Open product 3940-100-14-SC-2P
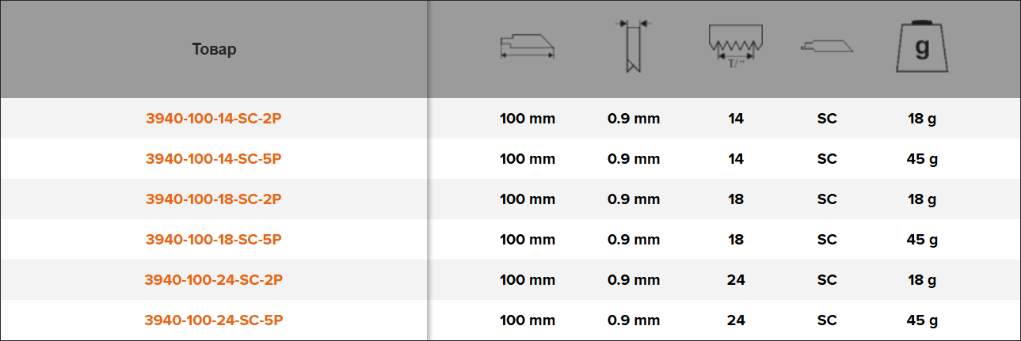 pos(214,119)
